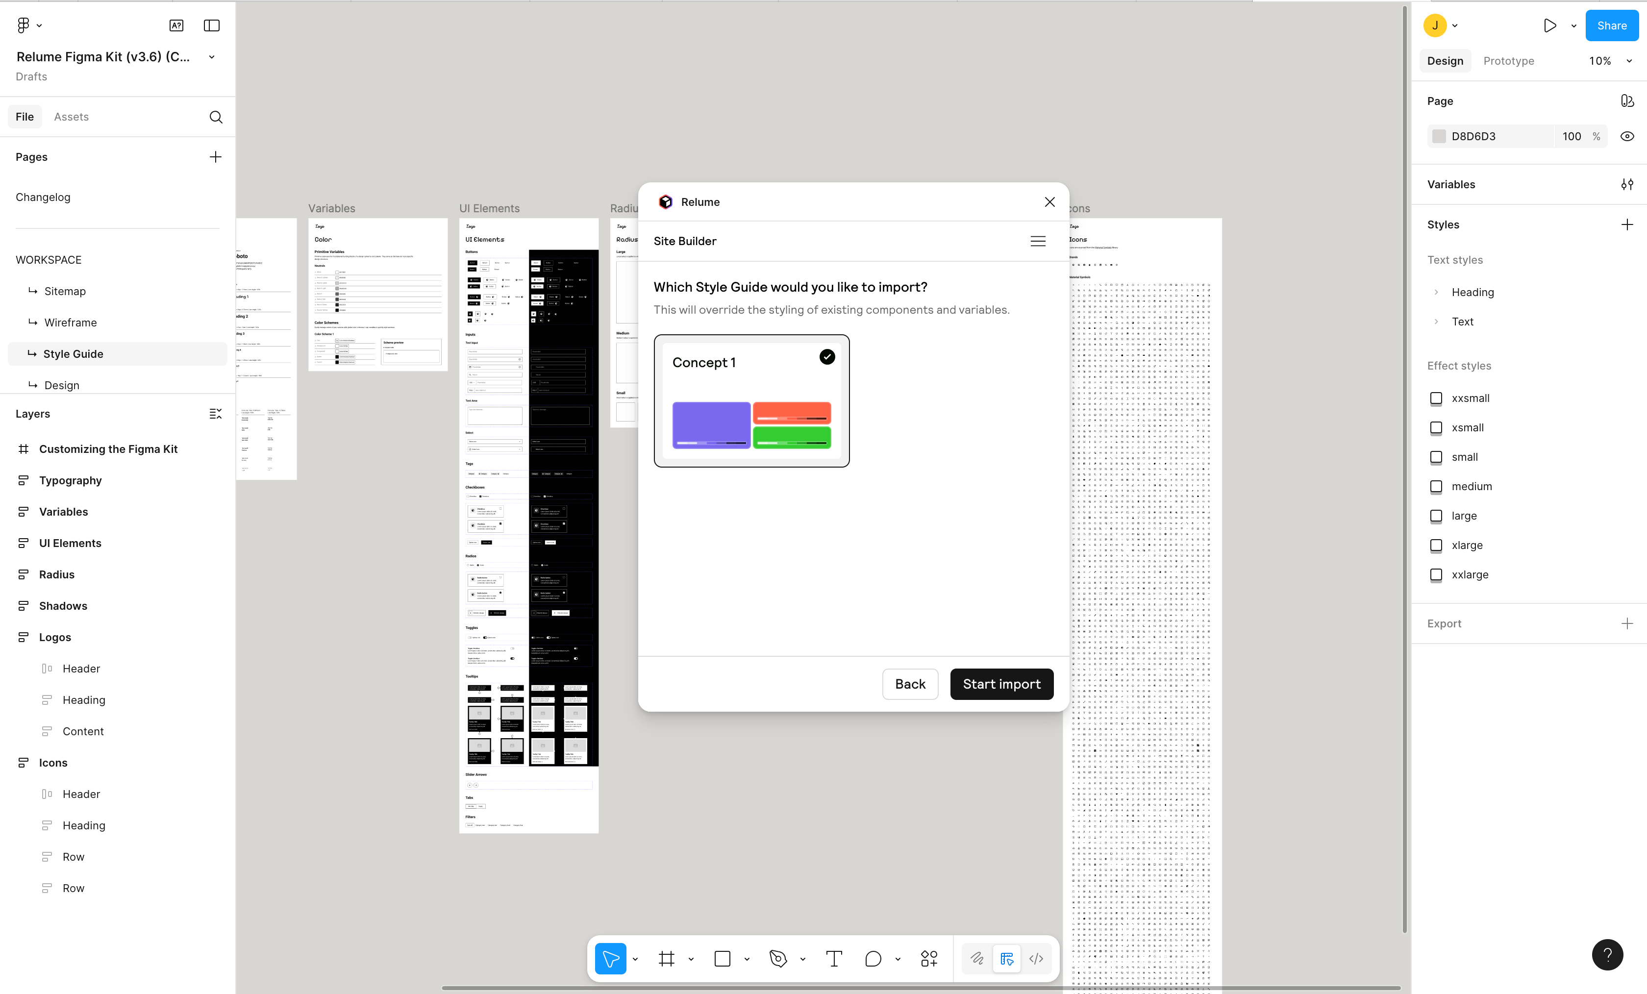Viewport: 1647px width, 994px height.
Task: Click the Share button
Action: coord(1612,25)
